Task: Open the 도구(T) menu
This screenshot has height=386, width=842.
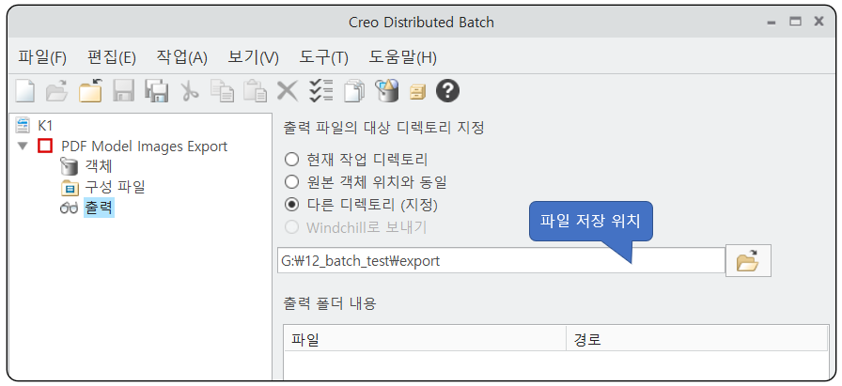Action: (324, 57)
